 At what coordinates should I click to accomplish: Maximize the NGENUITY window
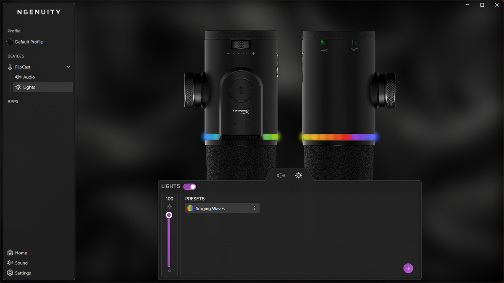pos(482,5)
